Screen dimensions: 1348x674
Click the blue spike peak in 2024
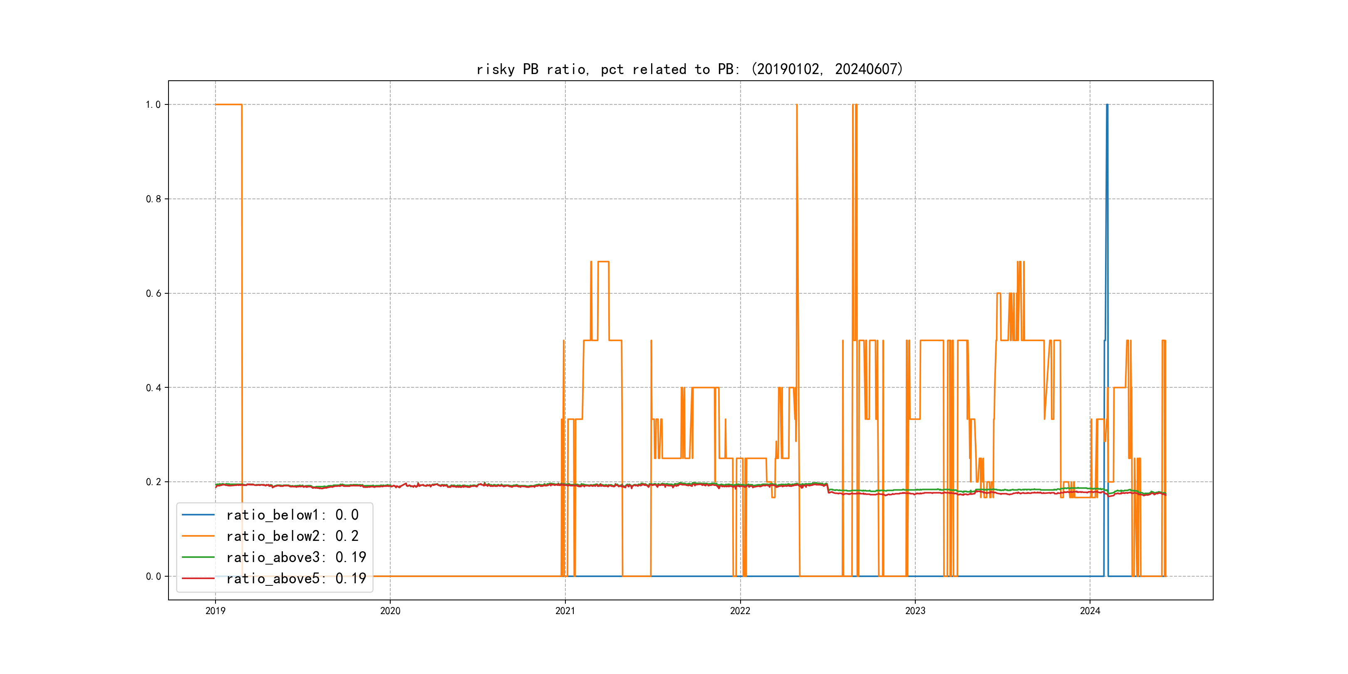pos(1107,105)
